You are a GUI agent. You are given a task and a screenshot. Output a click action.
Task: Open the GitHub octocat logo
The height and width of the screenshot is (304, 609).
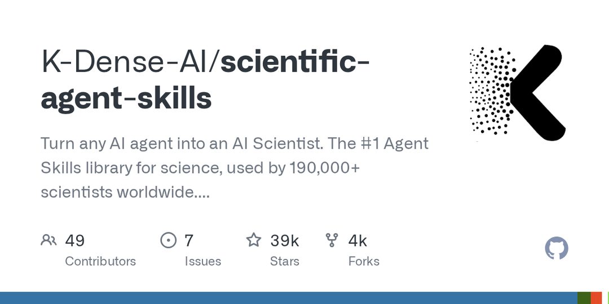[556, 248]
